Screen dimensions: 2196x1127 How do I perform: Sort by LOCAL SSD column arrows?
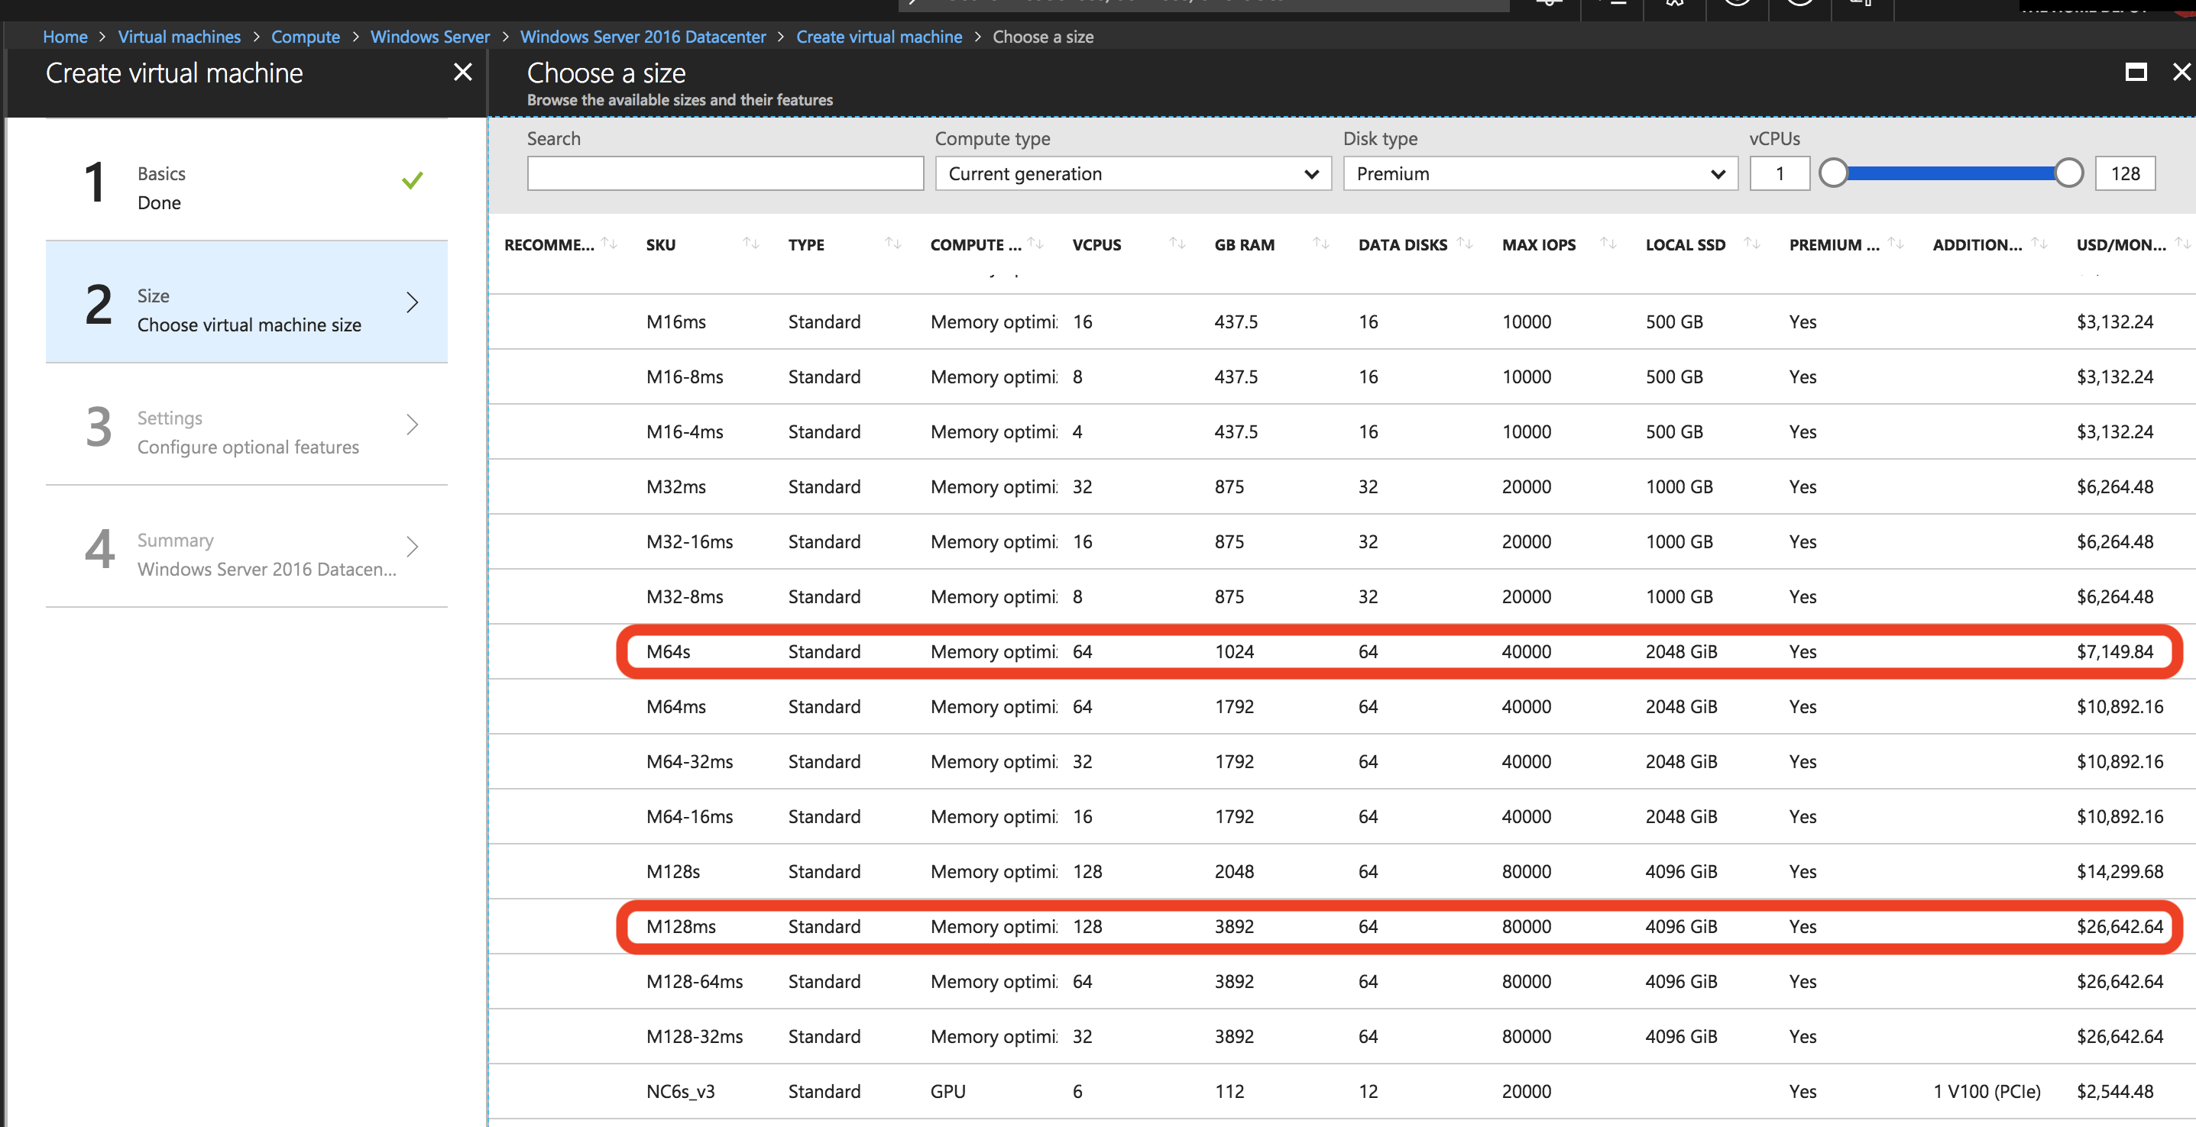pos(1753,244)
